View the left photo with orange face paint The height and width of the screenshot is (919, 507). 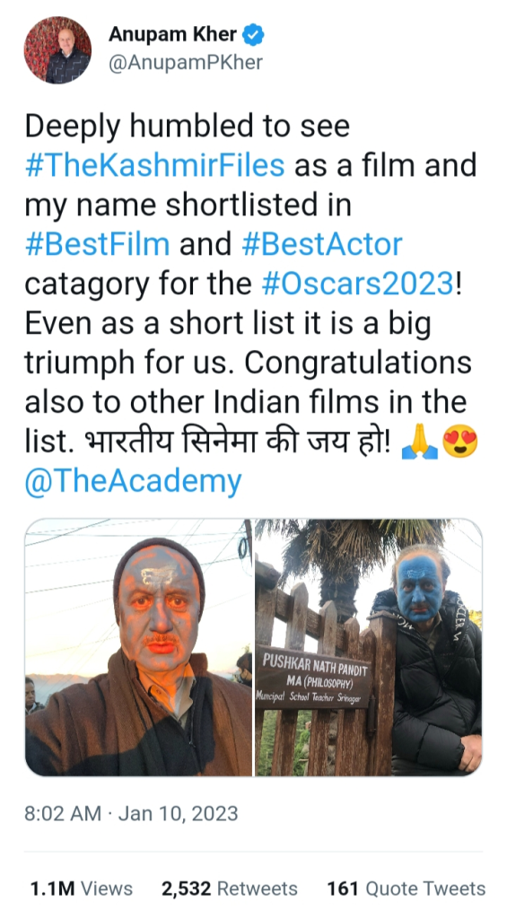(138, 647)
